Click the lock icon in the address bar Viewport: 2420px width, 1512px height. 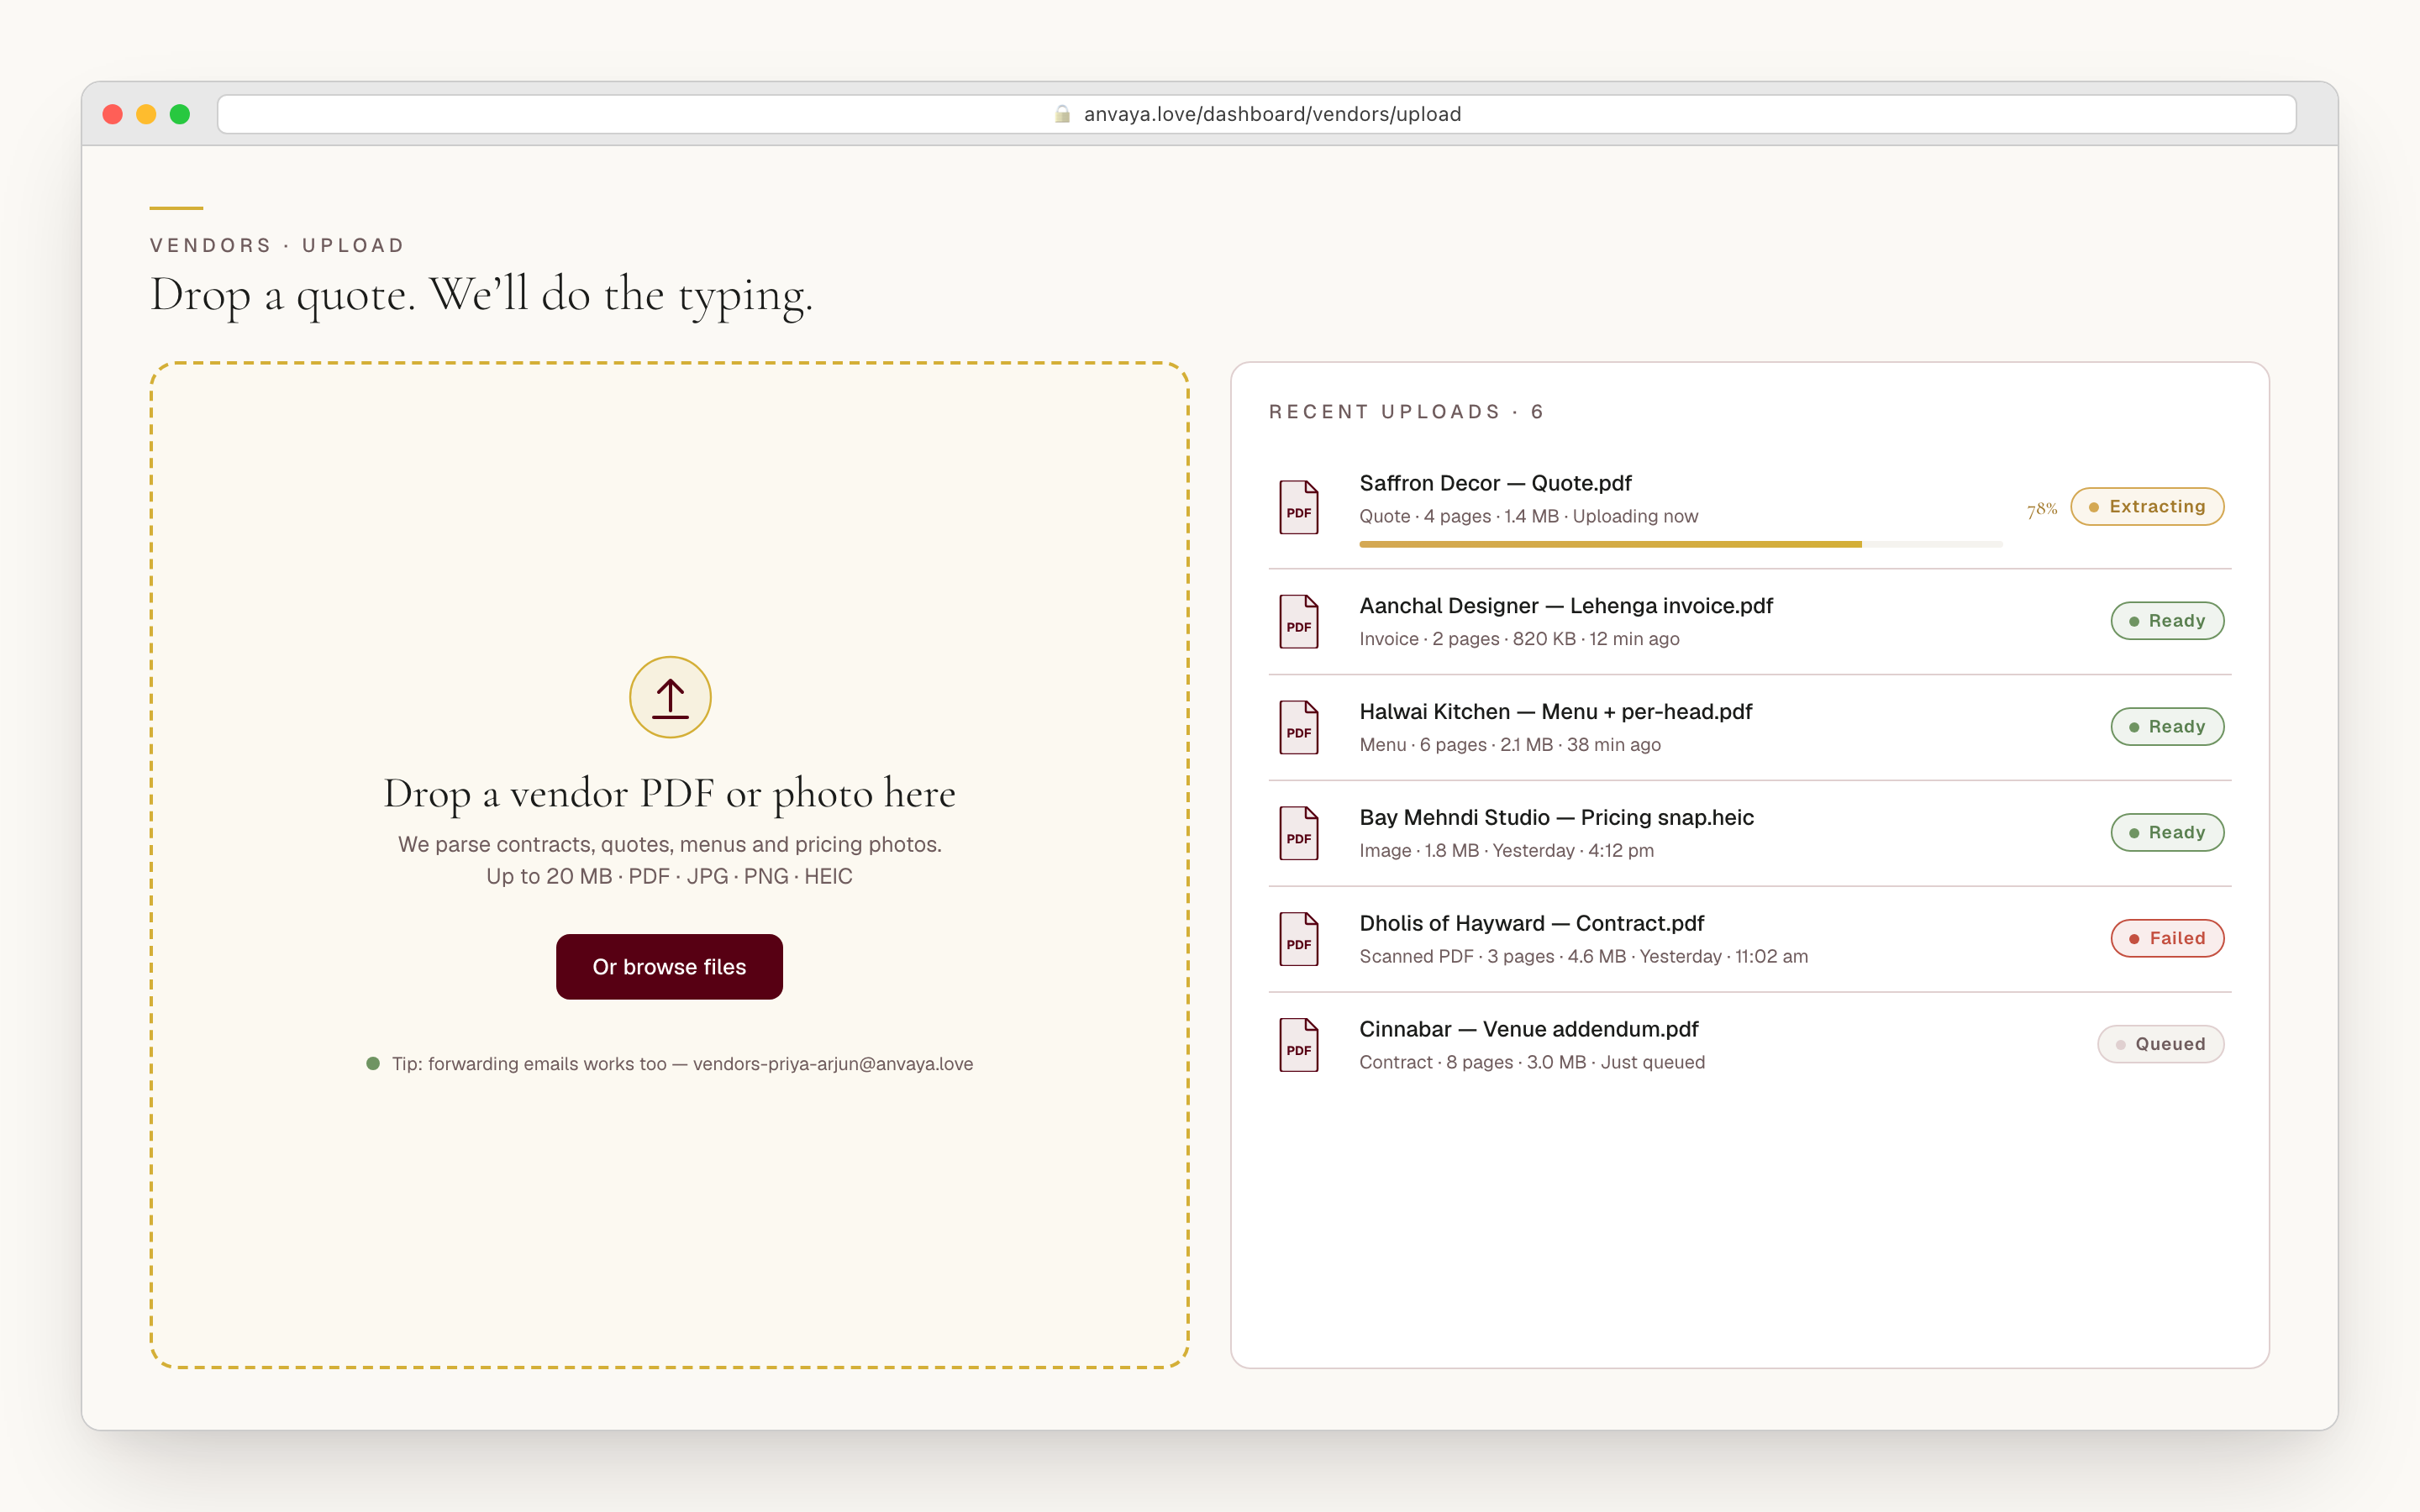pos(1062,114)
